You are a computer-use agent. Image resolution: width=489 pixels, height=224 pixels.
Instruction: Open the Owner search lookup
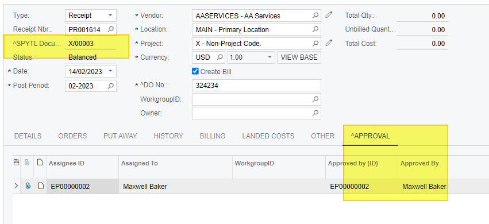pos(315,113)
